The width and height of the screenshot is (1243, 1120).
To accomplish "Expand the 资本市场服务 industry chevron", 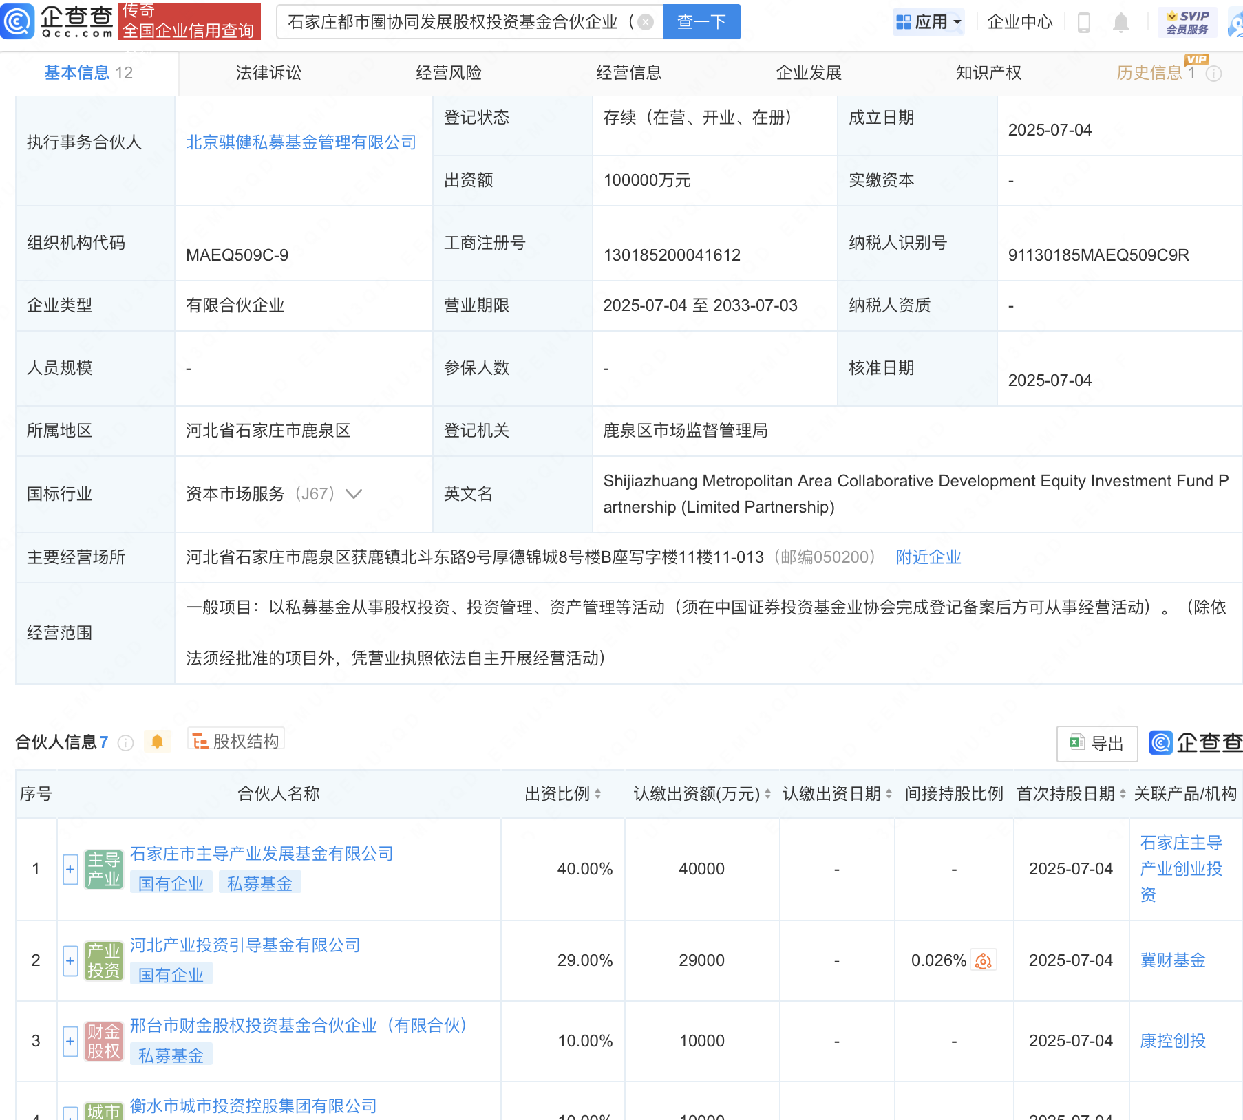I will click(354, 494).
